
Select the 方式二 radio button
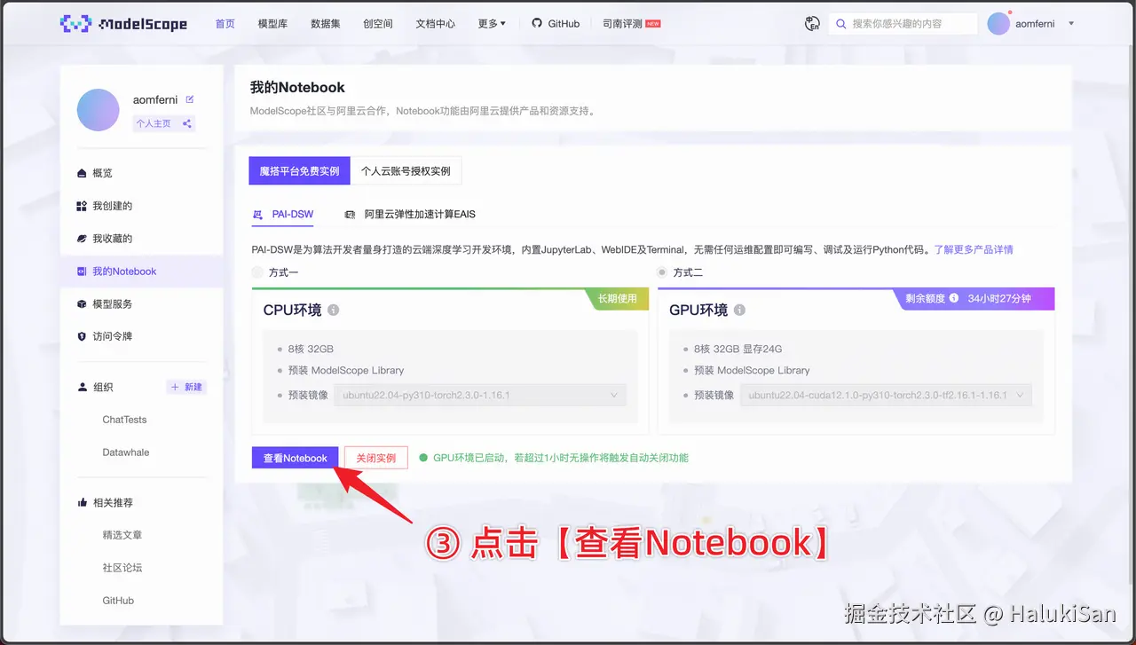pyautogui.click(x=661, y=272)
